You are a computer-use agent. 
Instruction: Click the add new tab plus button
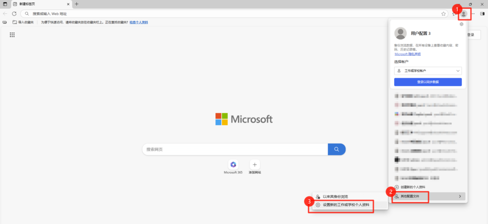coord(77,4)
